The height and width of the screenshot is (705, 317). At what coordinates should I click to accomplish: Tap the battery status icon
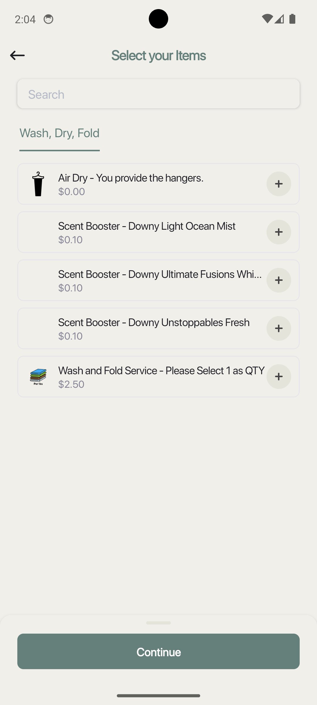click(292, 19)
